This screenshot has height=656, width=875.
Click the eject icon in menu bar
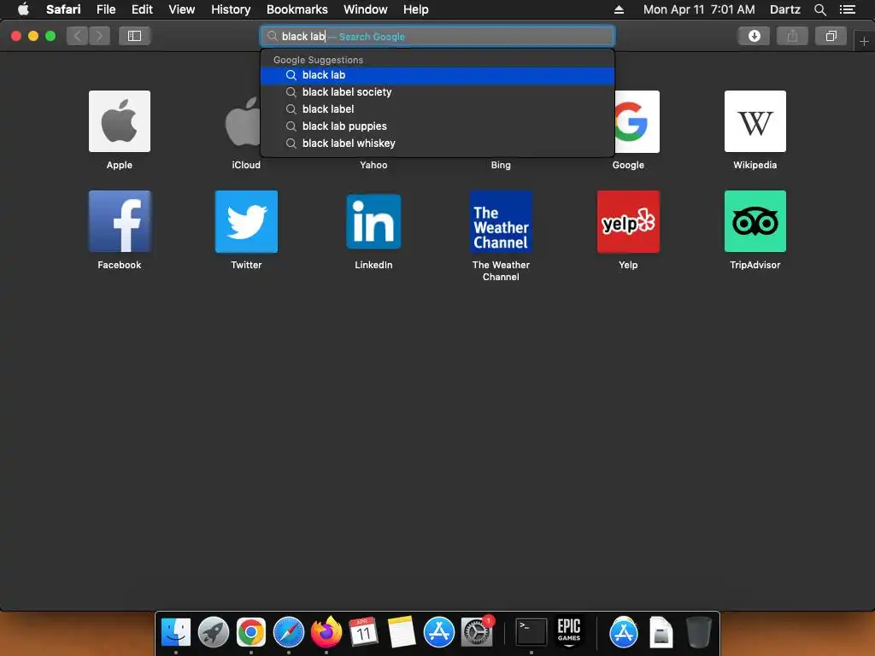pos(619,9)
